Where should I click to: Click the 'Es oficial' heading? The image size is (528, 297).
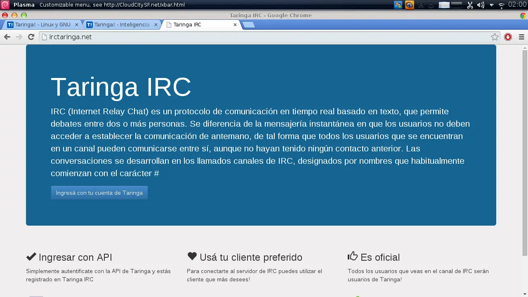[380, 257]
